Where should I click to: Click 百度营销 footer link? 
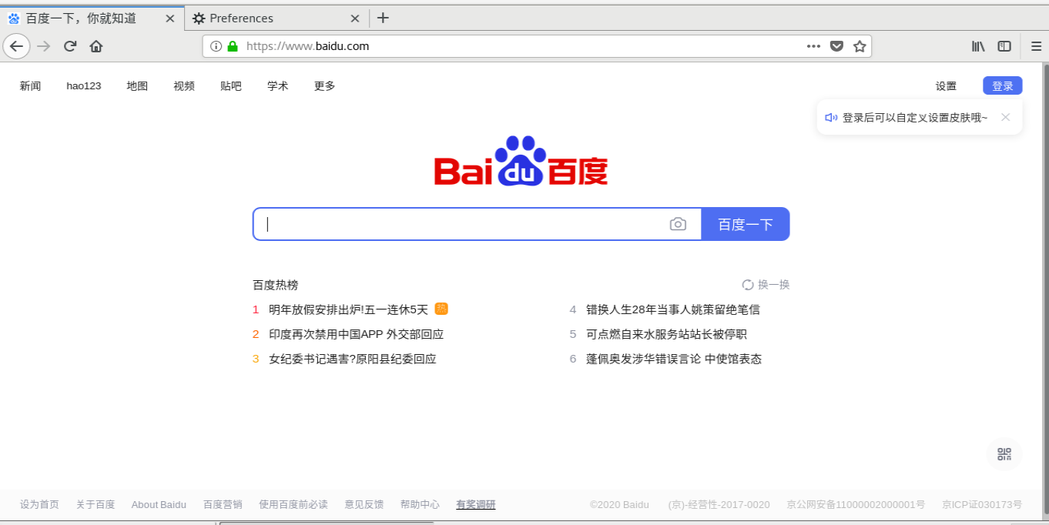[223, 505]
